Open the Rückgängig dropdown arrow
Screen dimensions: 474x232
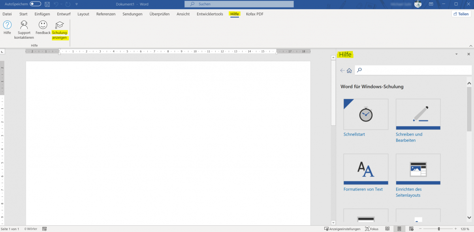[x=62, y=4]
